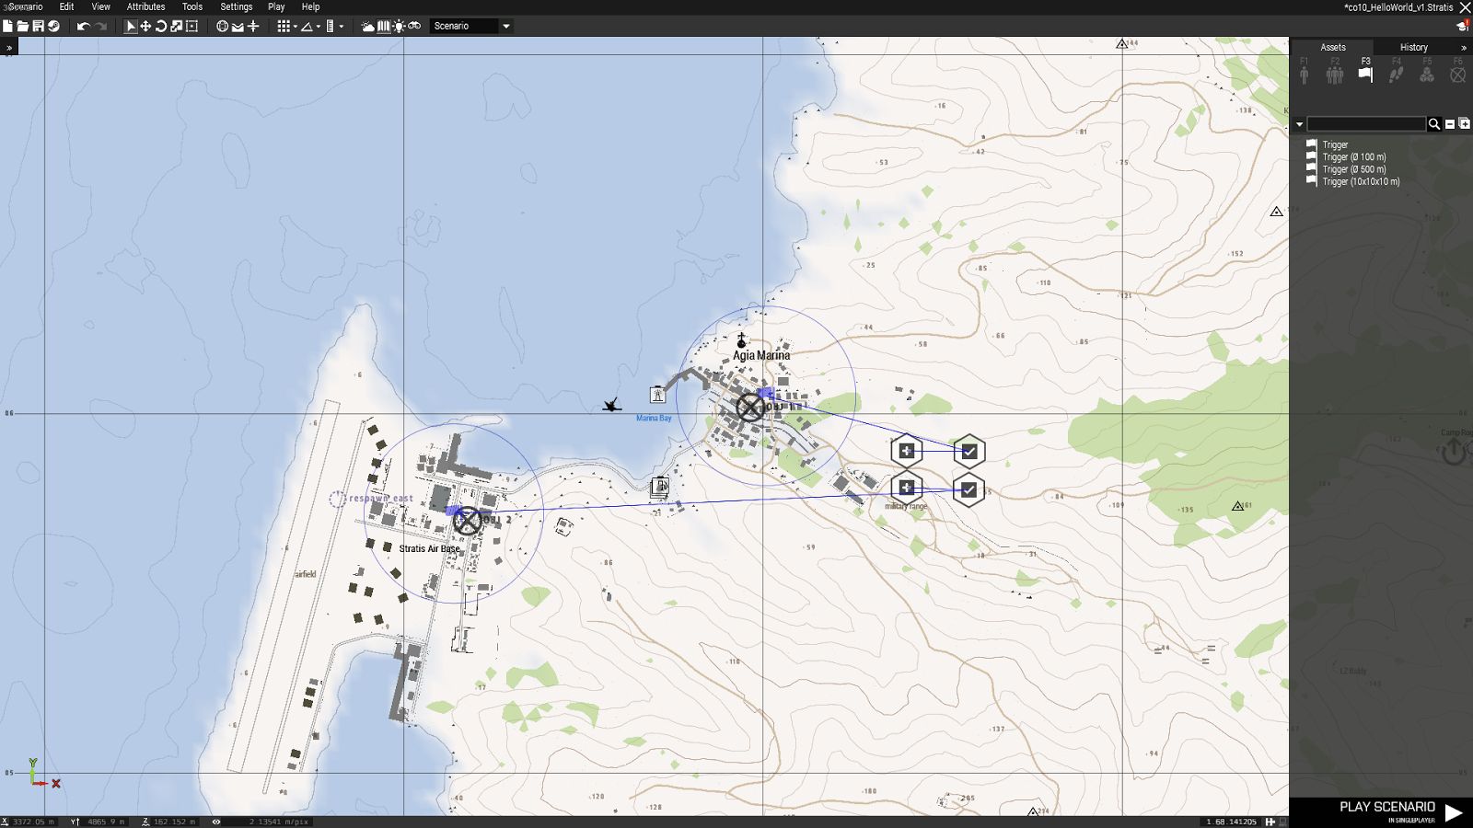Image resolution: width=1473 pixels, height=828 pixels.
Task: Click the asset search input field
Action: click(x=1366, y=123)
